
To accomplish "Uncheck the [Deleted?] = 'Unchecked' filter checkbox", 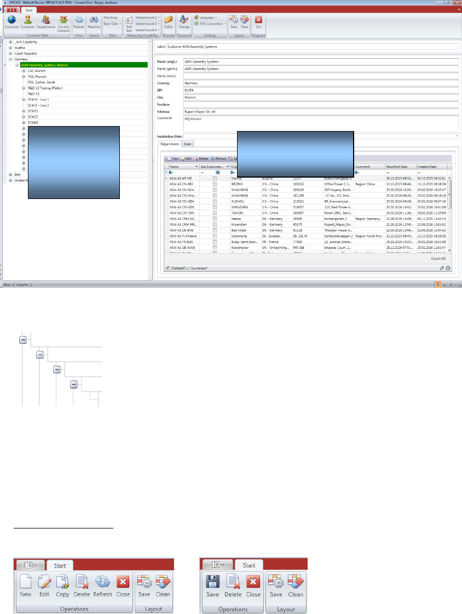I will point(168,268).
